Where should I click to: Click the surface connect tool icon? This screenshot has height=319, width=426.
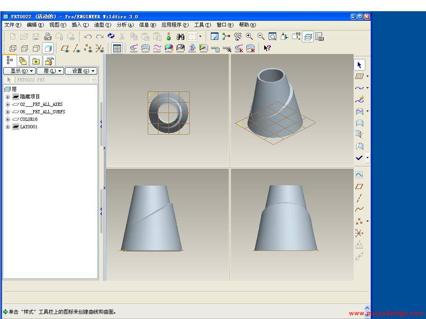point(359,135)
